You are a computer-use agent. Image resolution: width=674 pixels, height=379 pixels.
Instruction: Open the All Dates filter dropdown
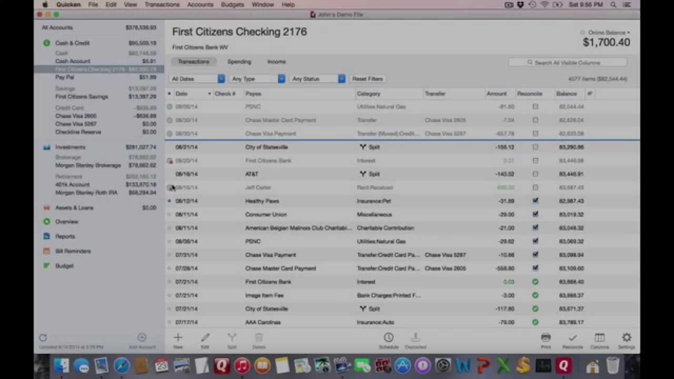coord(197,79)
